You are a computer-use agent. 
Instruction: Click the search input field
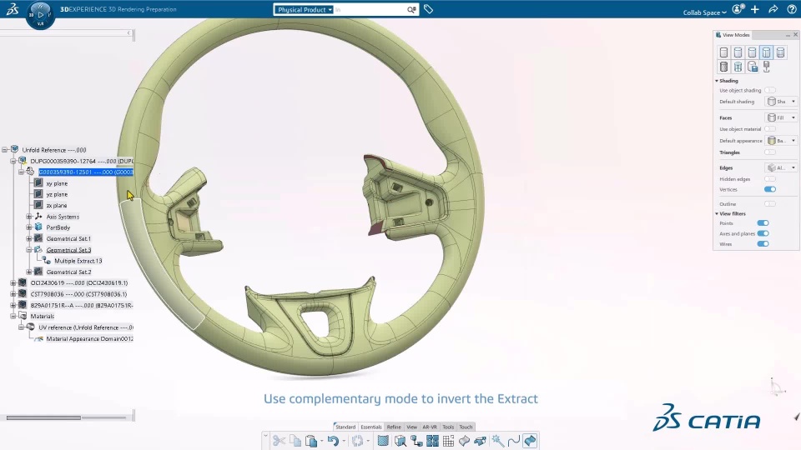pos(370,10)
